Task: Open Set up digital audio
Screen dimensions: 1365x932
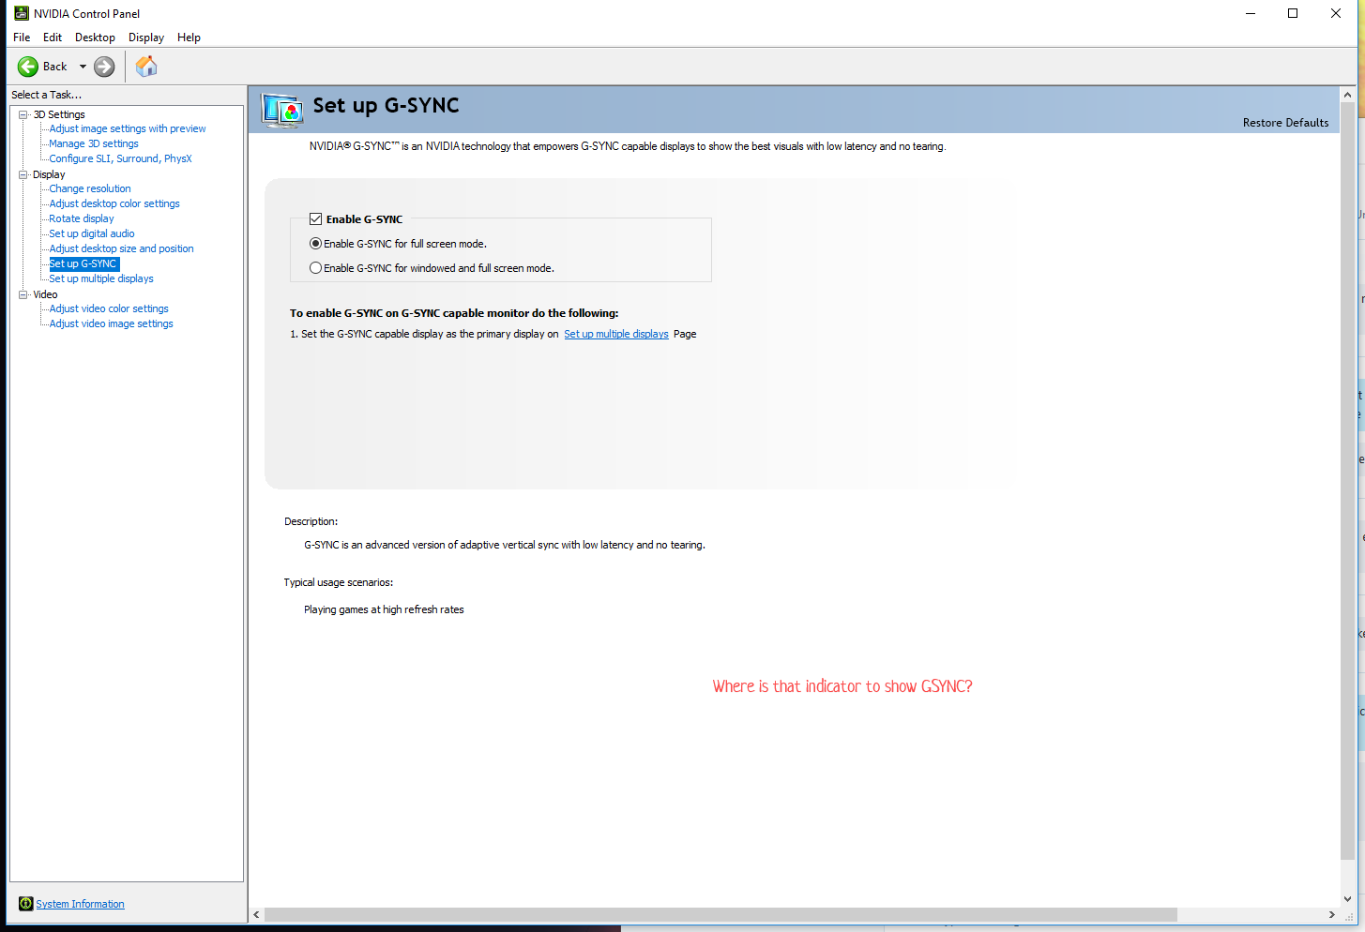Action: [92, 233]
